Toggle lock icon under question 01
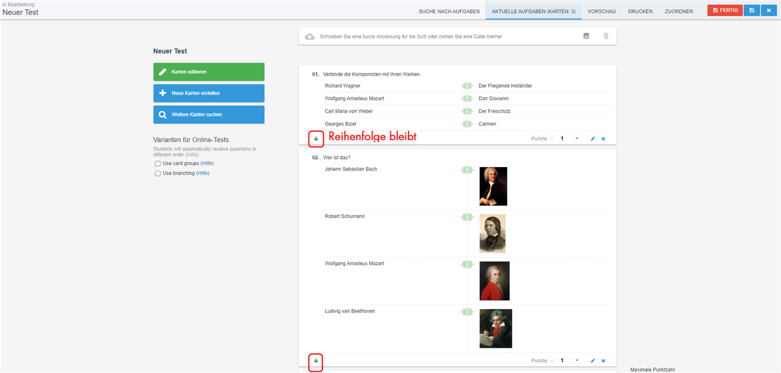781x373 pixels. (x=316, y=139)
